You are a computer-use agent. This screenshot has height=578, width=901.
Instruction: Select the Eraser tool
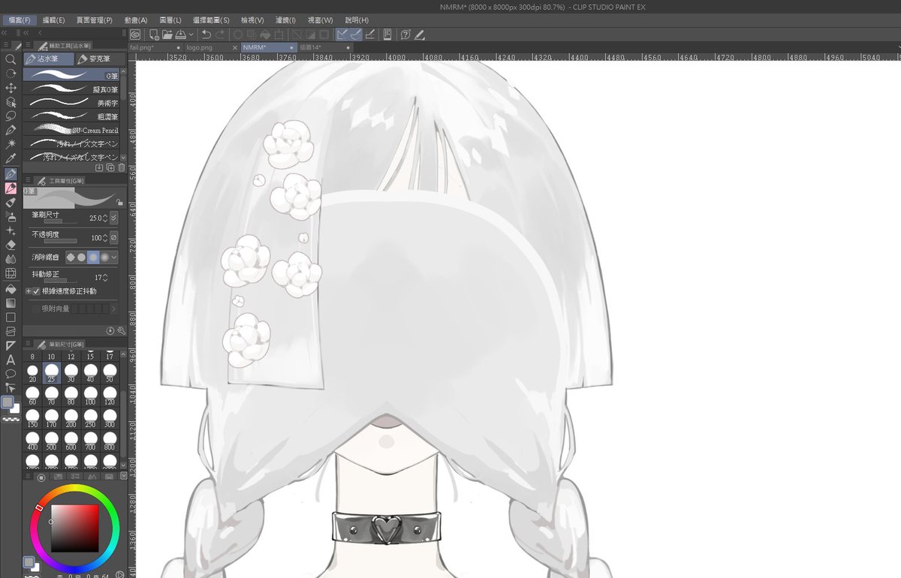click(11, 245)
